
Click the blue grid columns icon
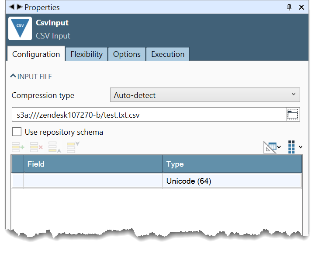coord(292,147)
